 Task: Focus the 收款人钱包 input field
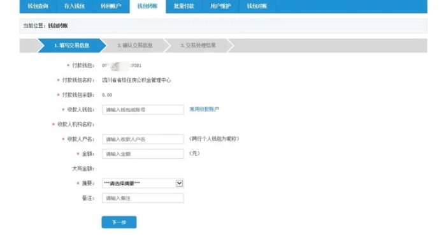point(143,110)
